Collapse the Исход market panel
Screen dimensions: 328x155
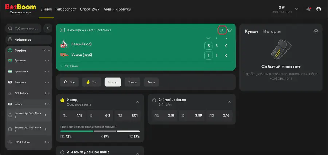138,102
